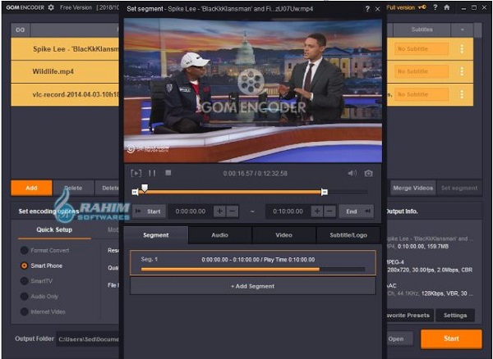This screenshot has width=493, height=359.
Task: Open Favorite Presets
Action: 410,316
